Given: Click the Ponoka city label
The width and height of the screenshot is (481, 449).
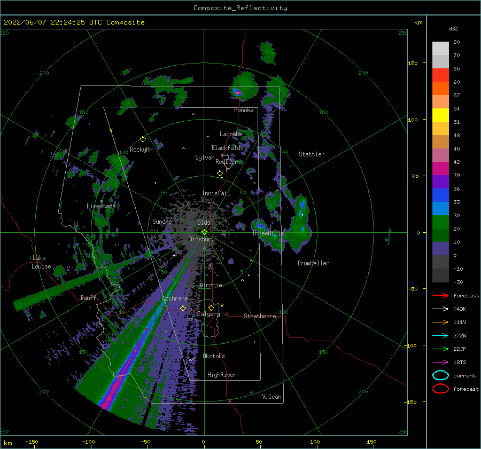Looking at the screenshot, I should click(x=244, y=110).
